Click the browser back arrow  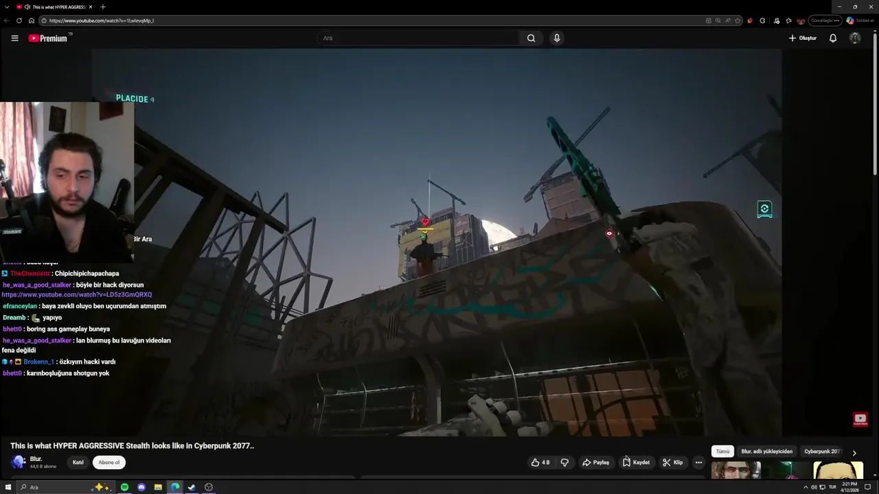pyautogui.click(x=7, y=21)
